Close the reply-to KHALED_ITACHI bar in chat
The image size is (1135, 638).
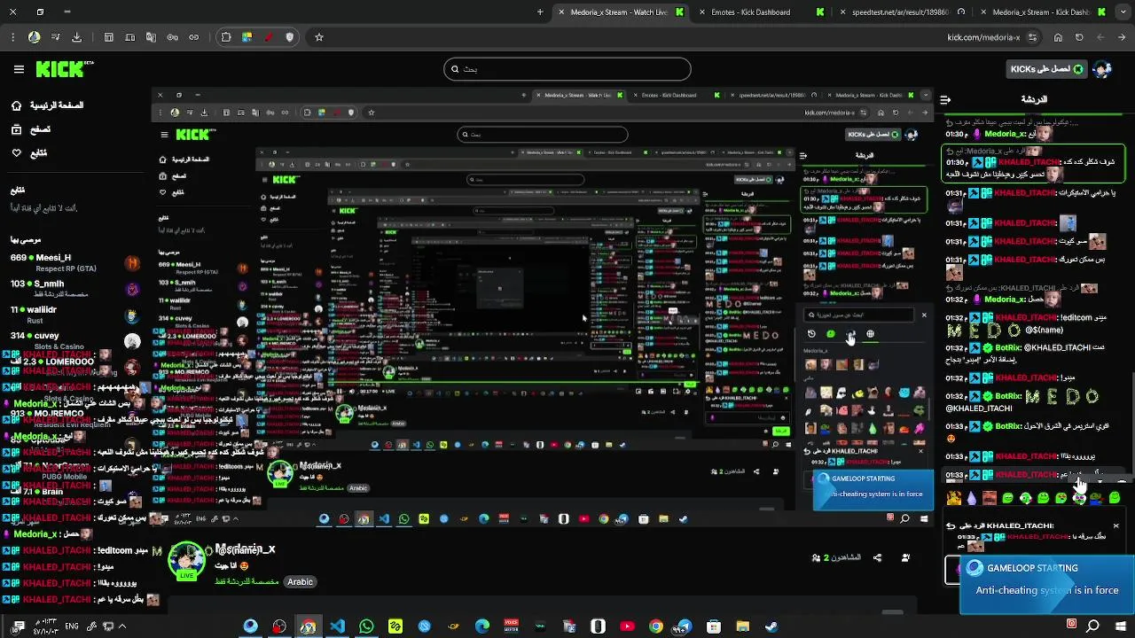(x=1115, y=525)
